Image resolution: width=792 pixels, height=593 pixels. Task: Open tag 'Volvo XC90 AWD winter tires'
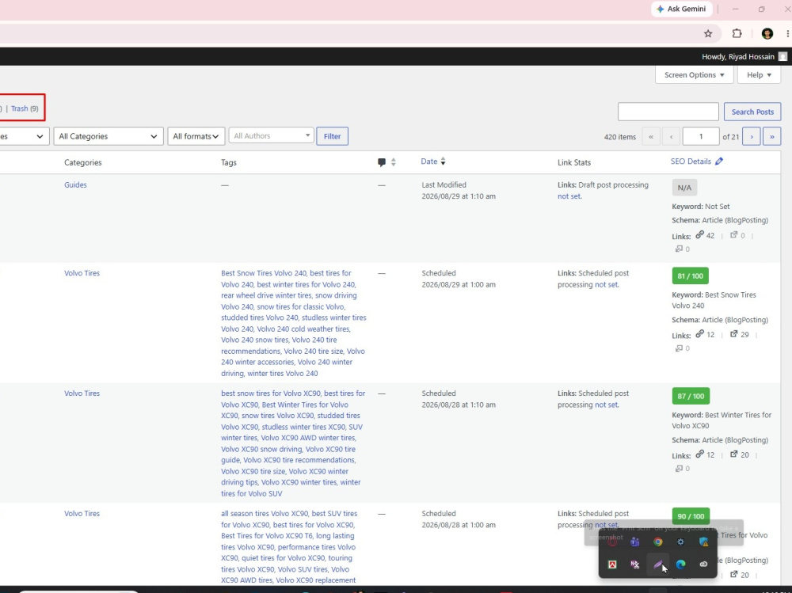tap(307, 438)
